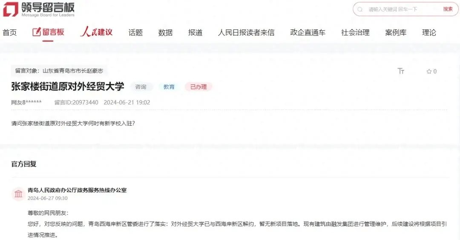The height and width of the screenshot is (240, 460).
Task: Click the 教育 topic tag
Action: click(x=169, y=87)
